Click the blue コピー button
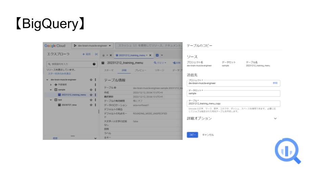 coord(192,135)
